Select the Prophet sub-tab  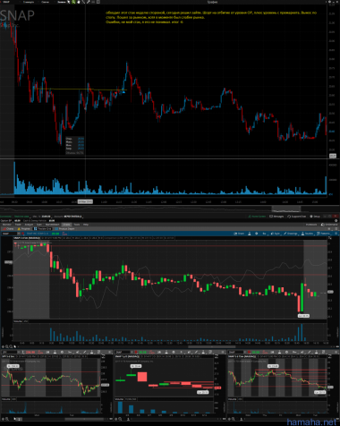pos(24,229)
